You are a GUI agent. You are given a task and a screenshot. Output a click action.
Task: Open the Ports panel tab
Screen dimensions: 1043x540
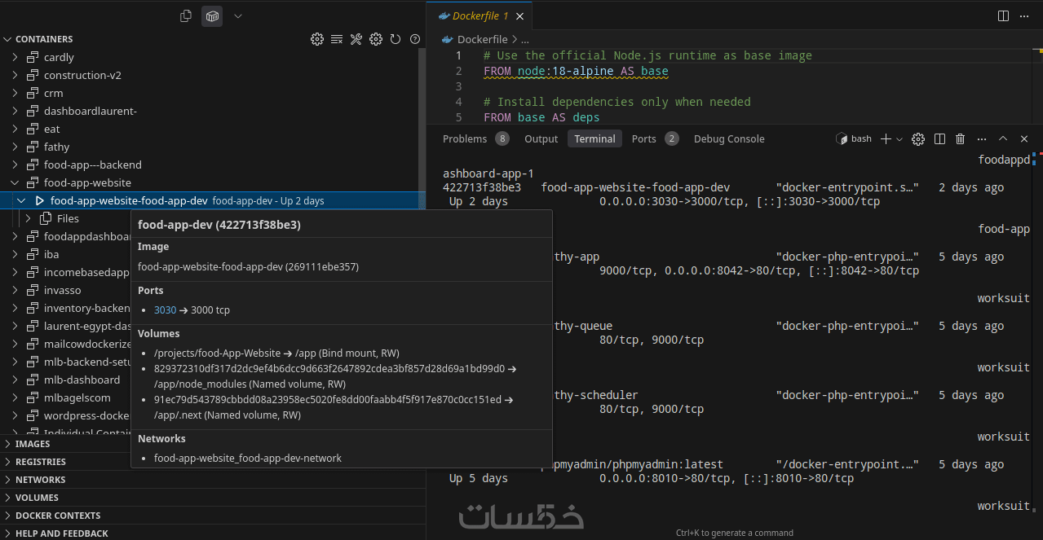(x=655, y=138)
